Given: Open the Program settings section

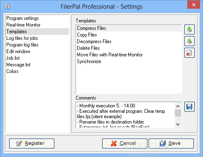Looking at the screenshot, I should [x=22, y=18].
